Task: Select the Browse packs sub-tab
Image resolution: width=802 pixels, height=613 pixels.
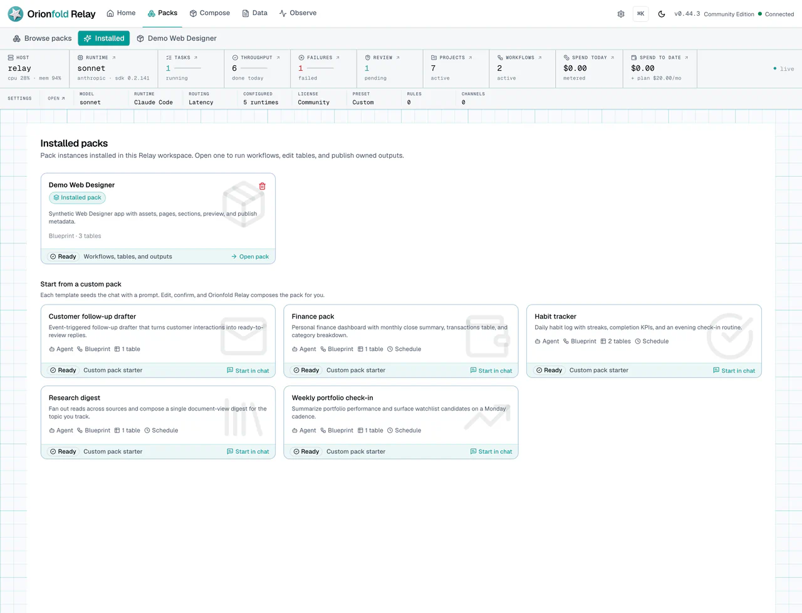Action: [x=43, y=38]
